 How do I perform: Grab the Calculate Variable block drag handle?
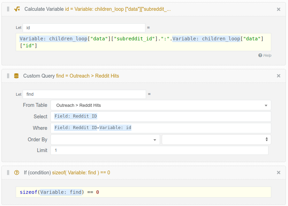coord(8,9)
